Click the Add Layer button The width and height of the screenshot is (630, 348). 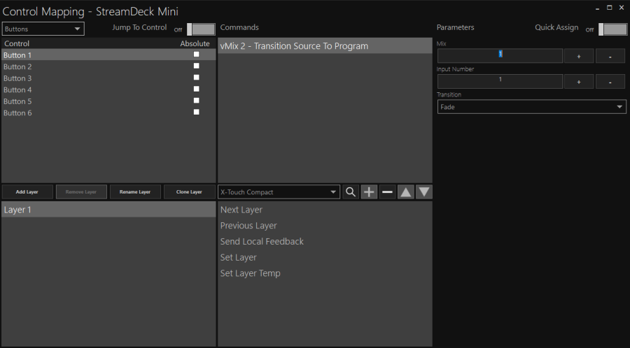(x=27, y=192)
